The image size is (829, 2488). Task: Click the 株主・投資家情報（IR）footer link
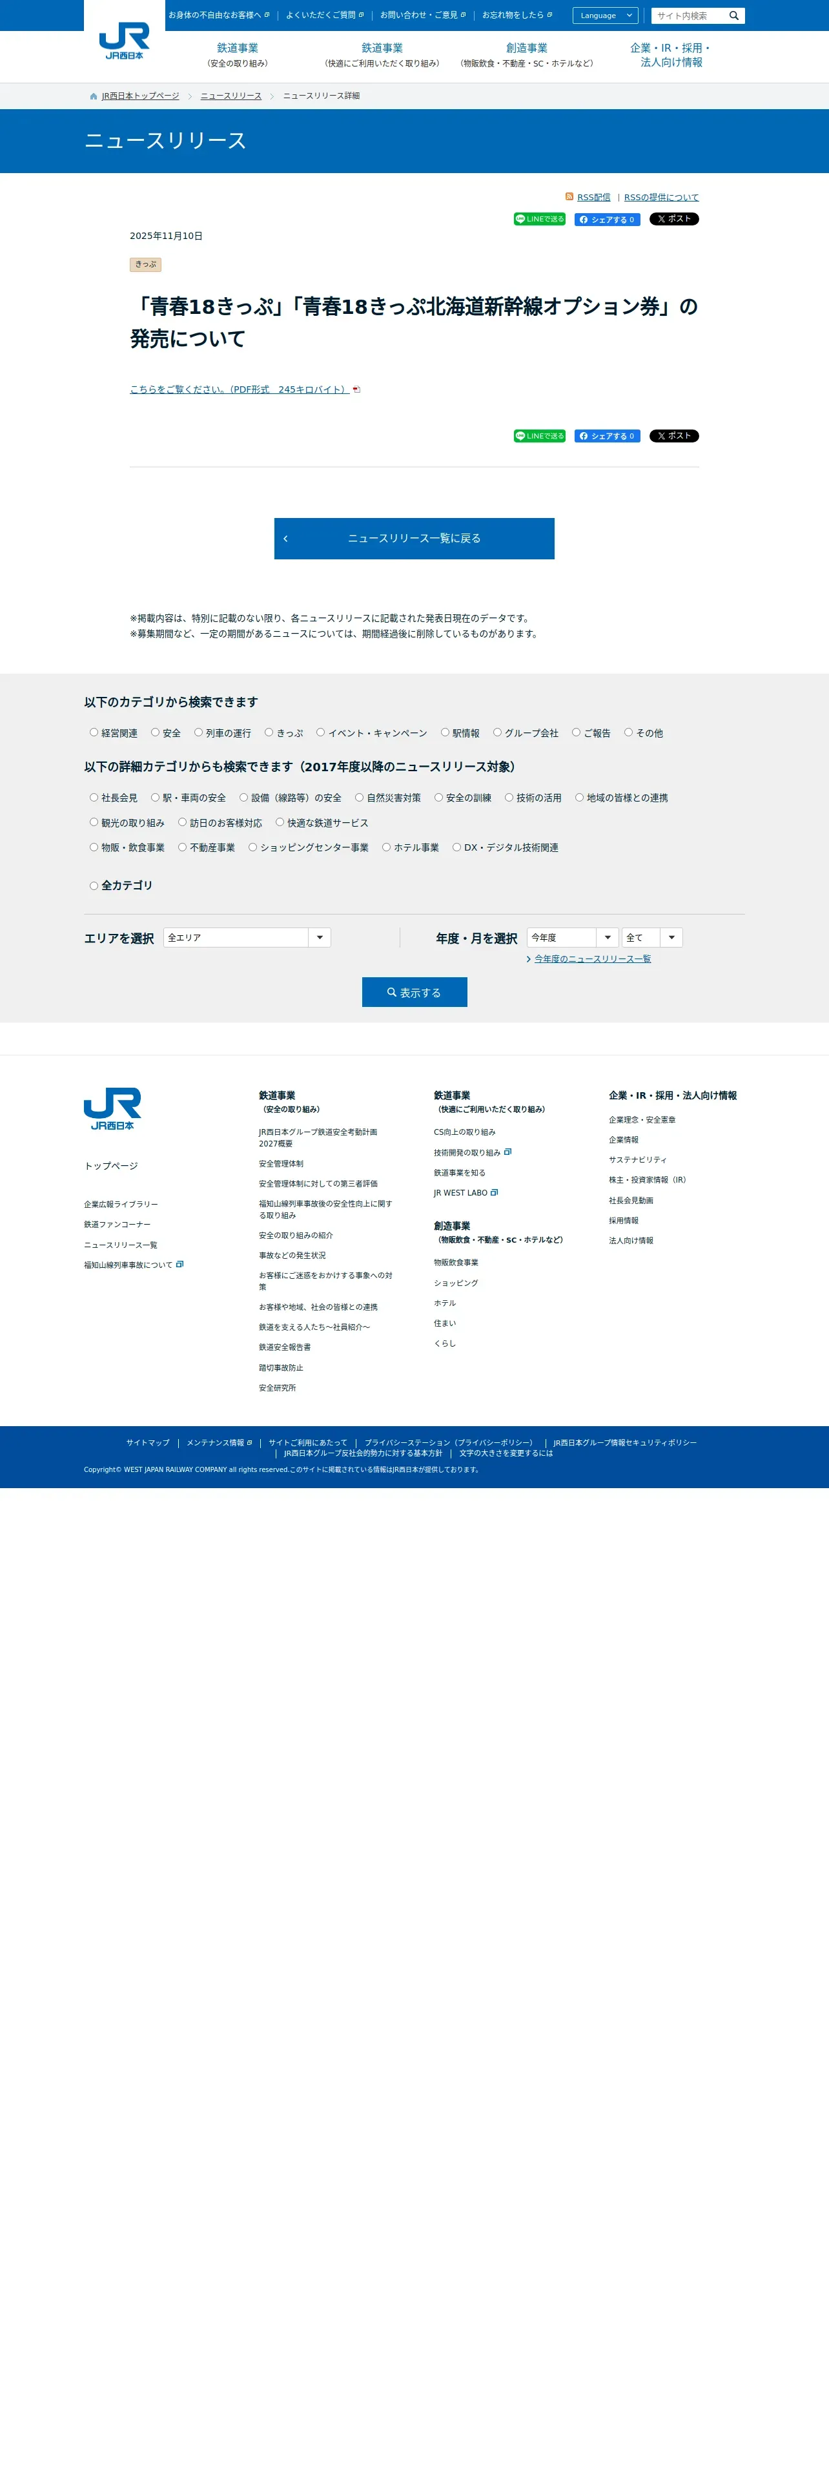648,1180
